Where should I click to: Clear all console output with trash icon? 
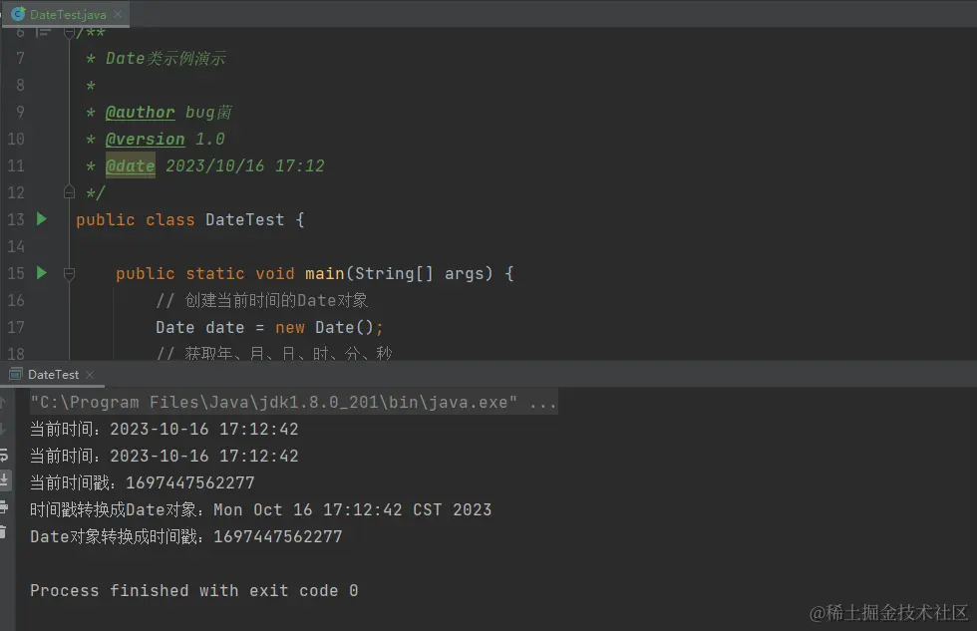(x=3, y=532)
